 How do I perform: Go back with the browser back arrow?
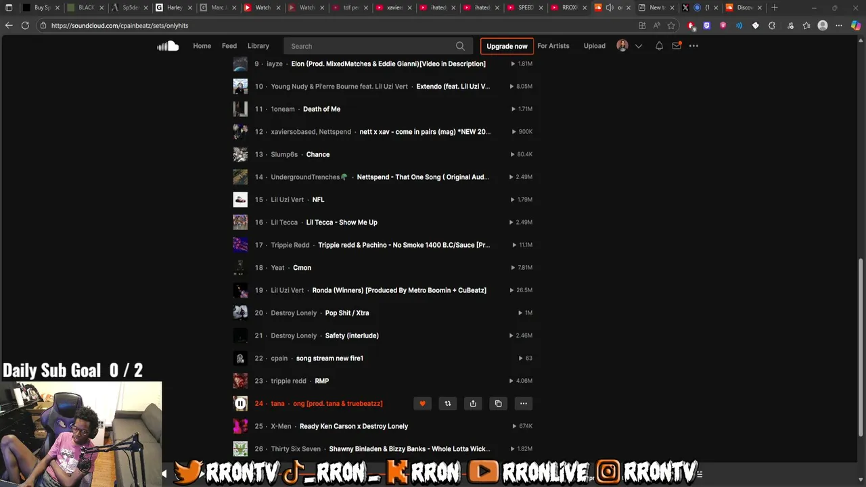click(x=9, y=25)
